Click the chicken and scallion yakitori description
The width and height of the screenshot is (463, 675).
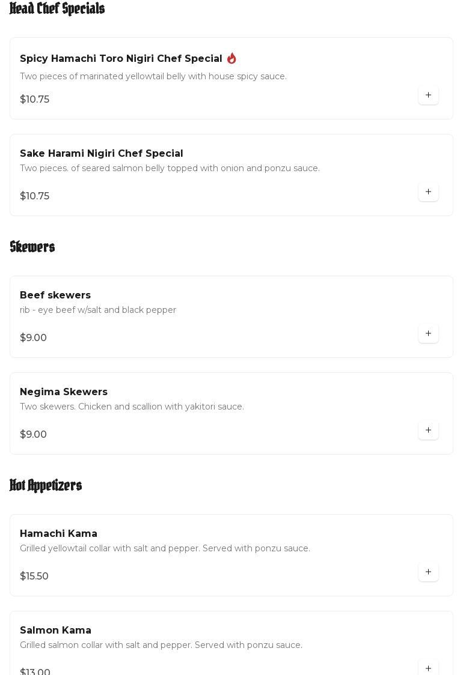click(132, 407)
